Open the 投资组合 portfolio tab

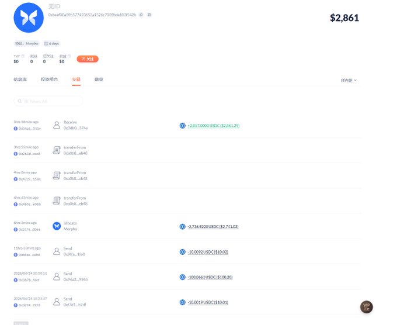coord(49,79)
